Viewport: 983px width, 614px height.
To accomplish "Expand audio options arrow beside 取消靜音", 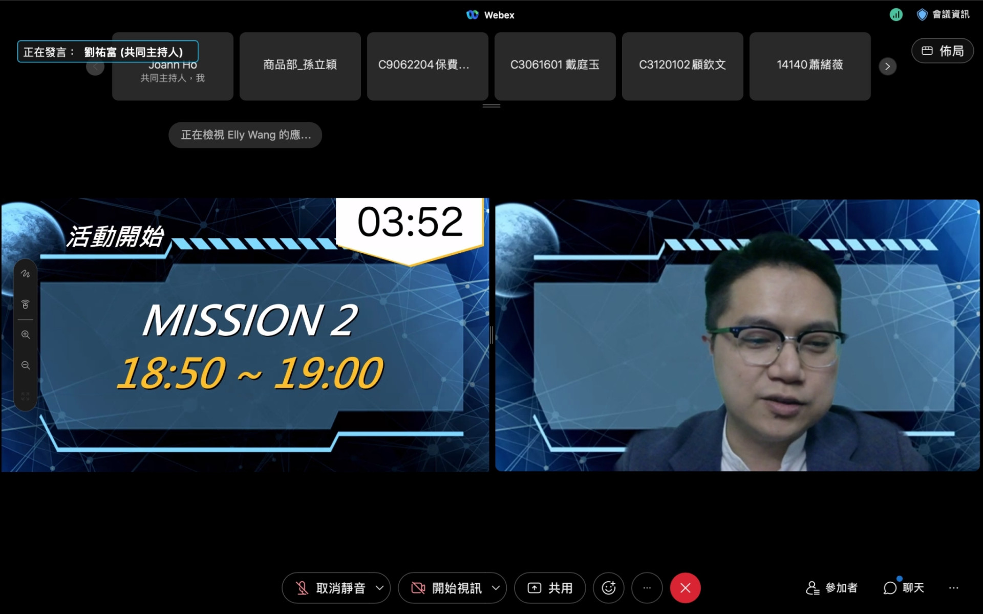I will (x=379, y=588).
